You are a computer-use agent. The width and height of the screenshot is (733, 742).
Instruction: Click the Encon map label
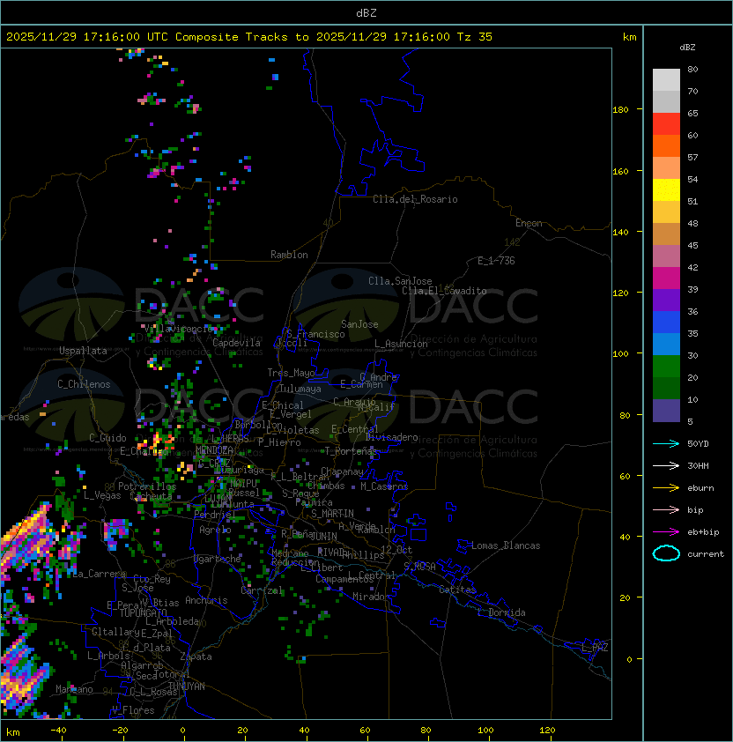coord(529,223)
